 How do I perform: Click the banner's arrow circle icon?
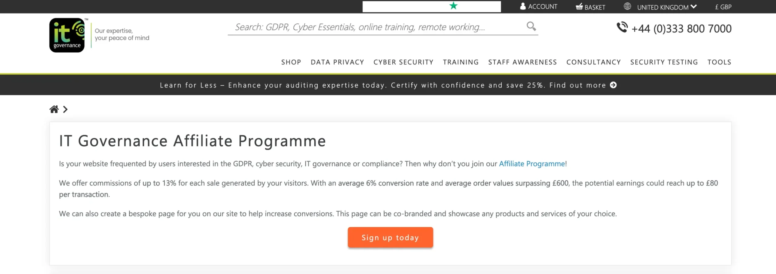tap(613, 85)
